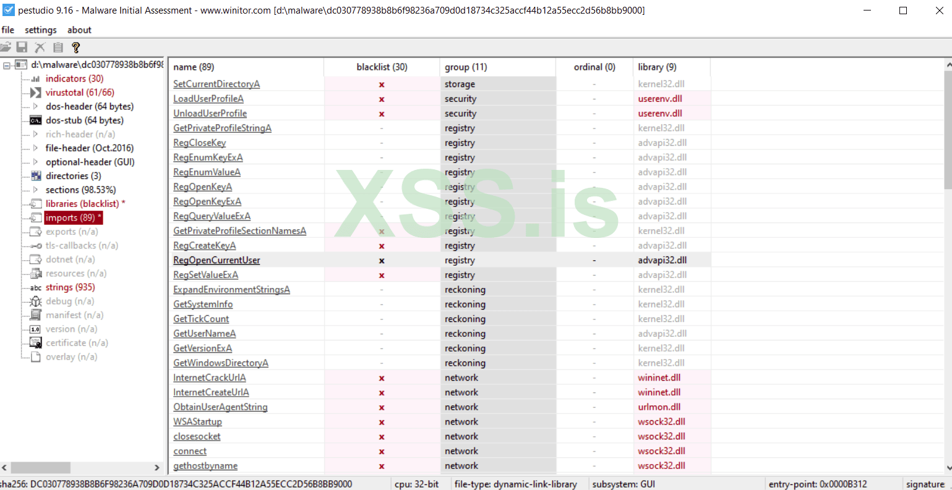Open the SetCurrentDirectoryA import link

pos(217,84)
